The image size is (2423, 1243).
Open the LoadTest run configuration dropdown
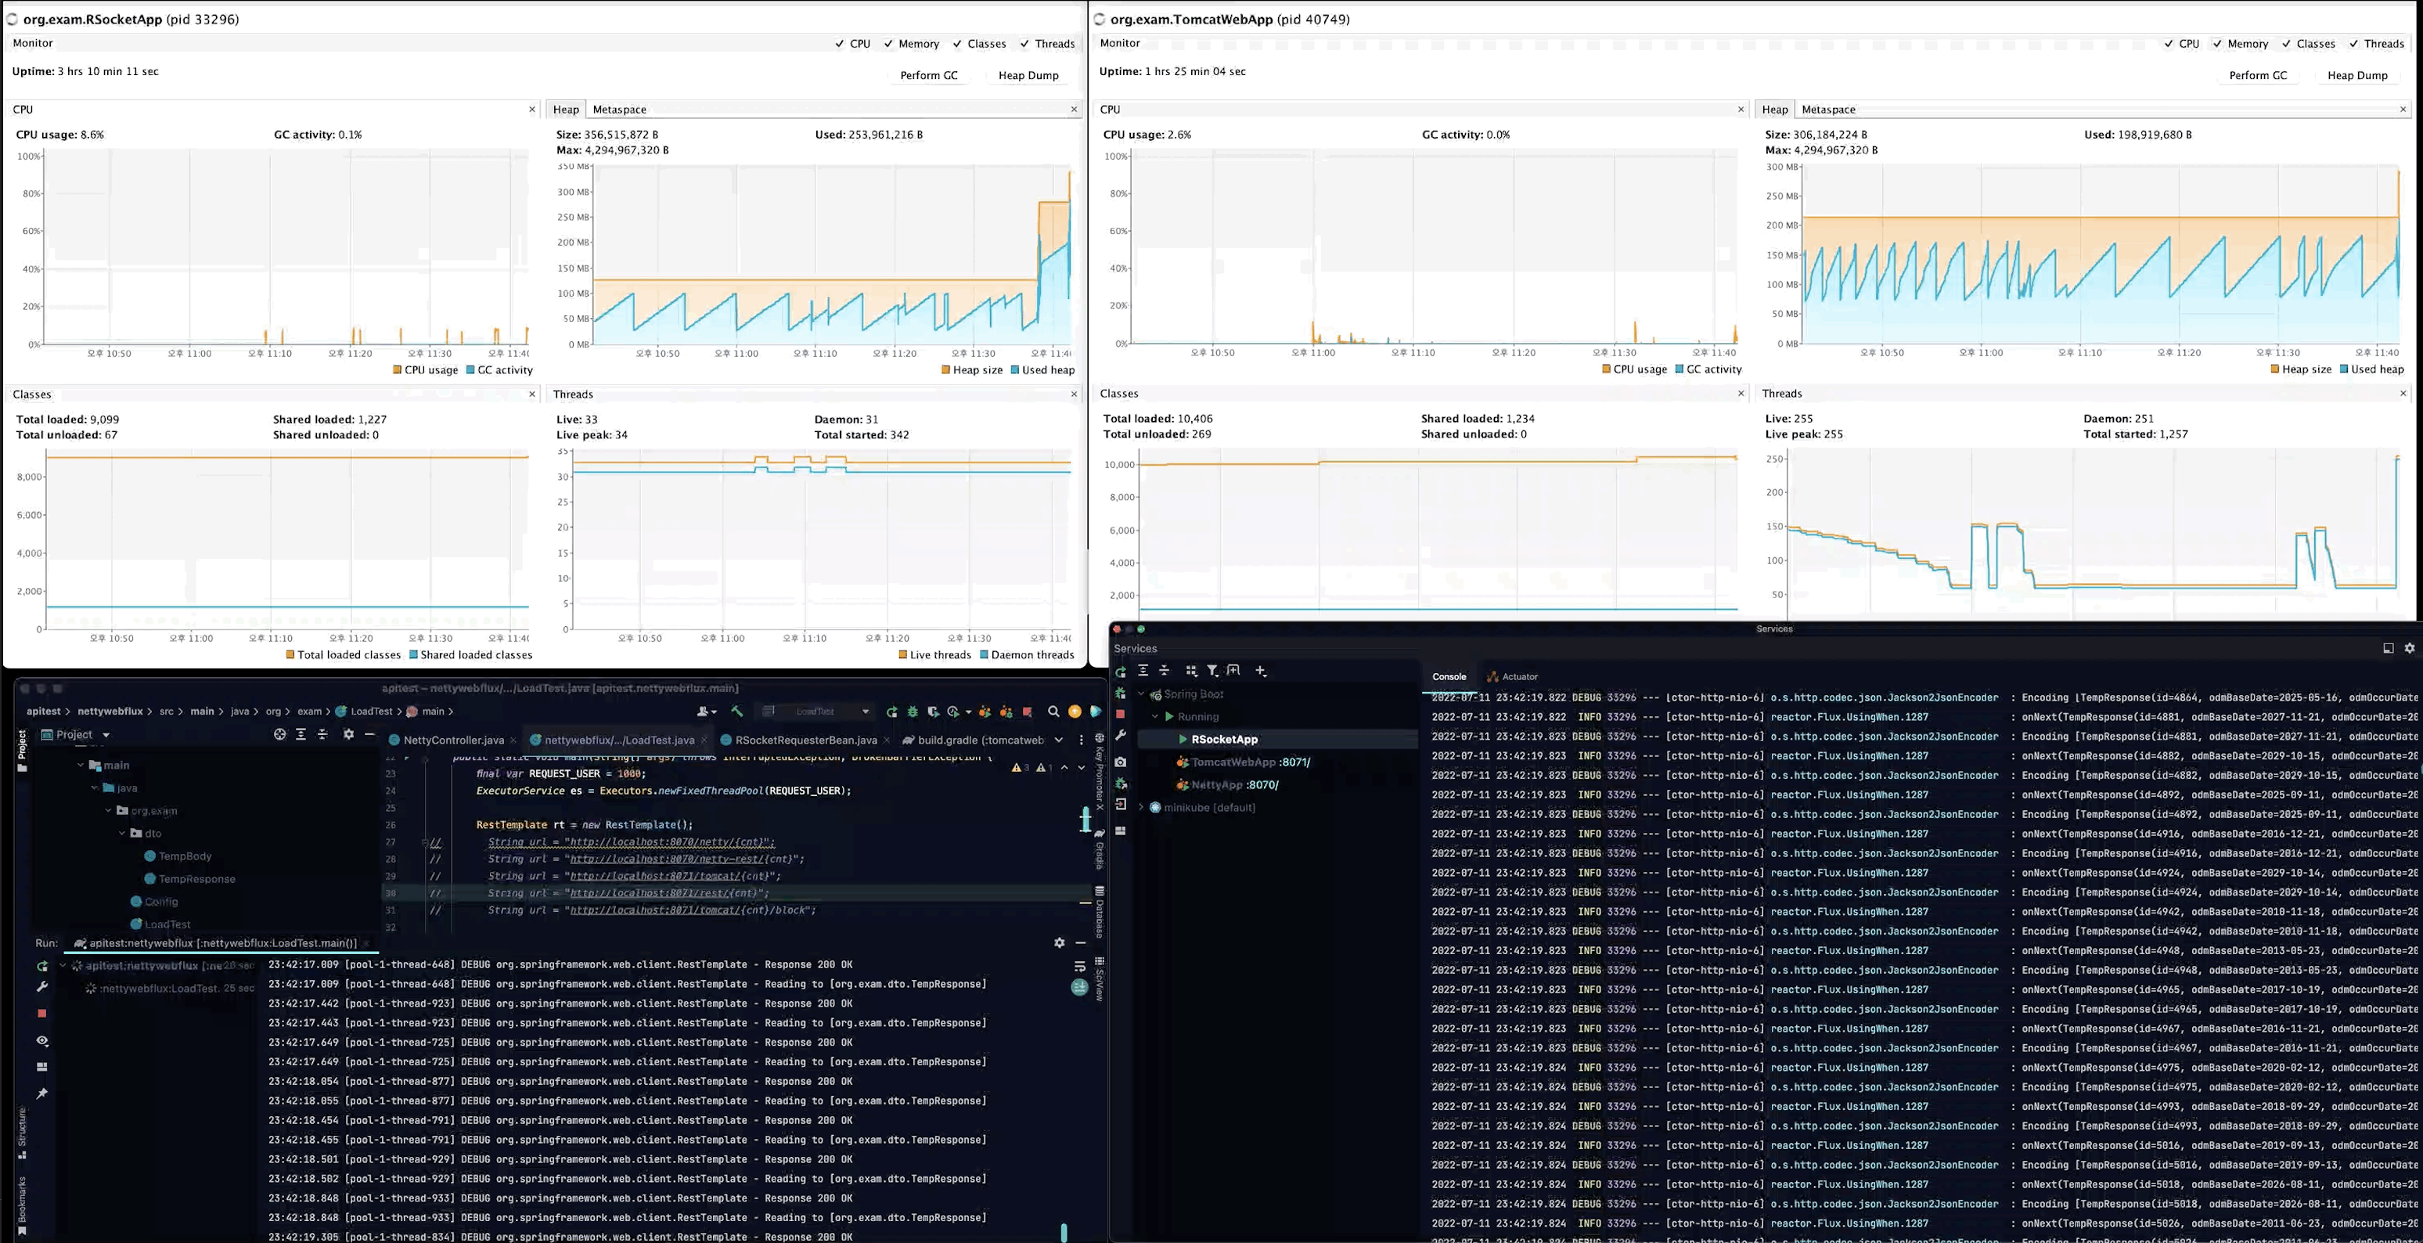(866, 712)
